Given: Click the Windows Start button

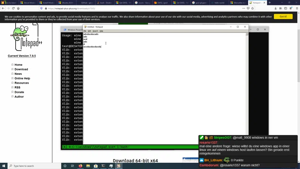Looking at the screenshot, I should coord(4,166).
